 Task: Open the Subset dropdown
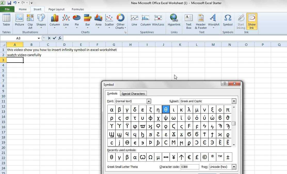tap(234, 101)
